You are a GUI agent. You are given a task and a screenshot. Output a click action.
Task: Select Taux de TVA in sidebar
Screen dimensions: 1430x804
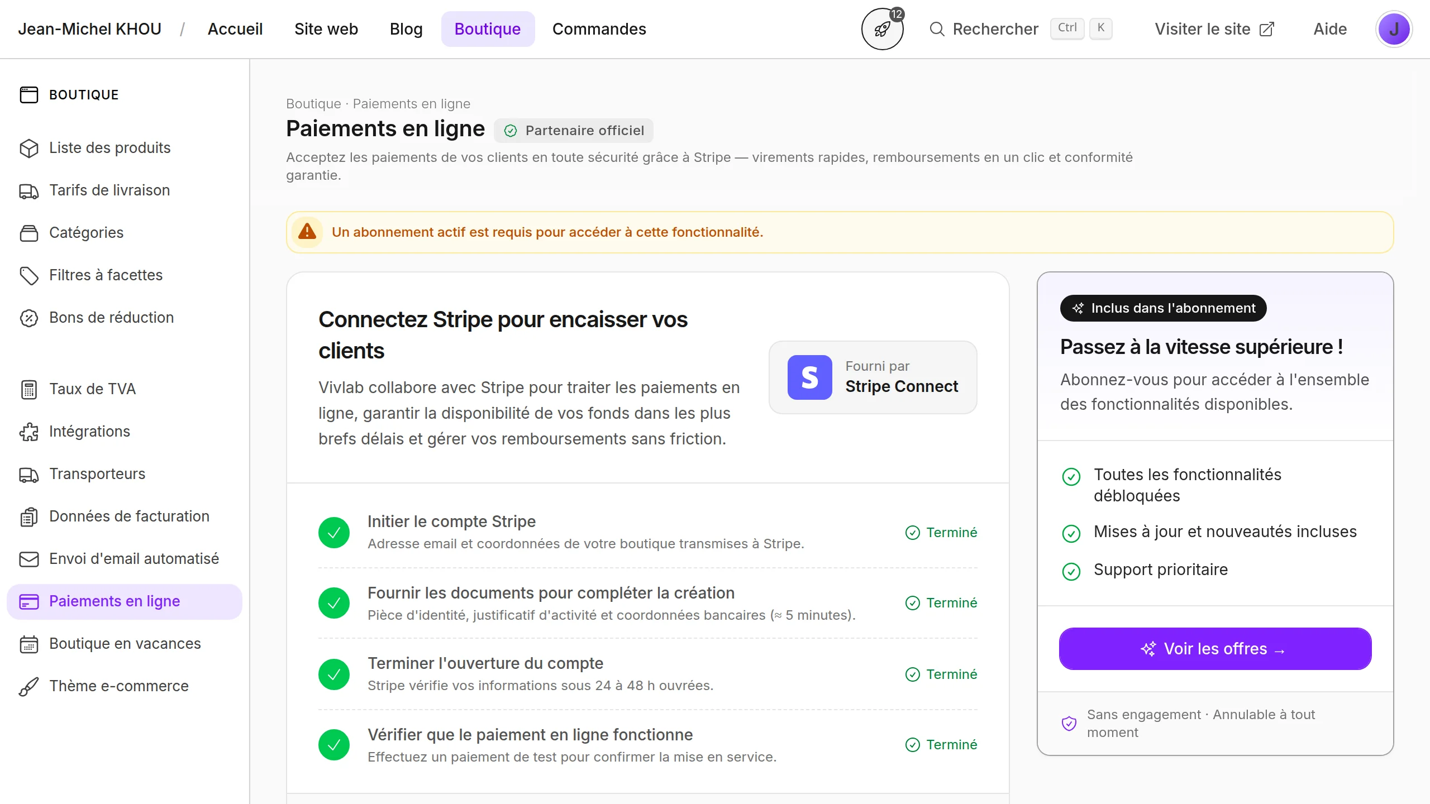point(92,389)
